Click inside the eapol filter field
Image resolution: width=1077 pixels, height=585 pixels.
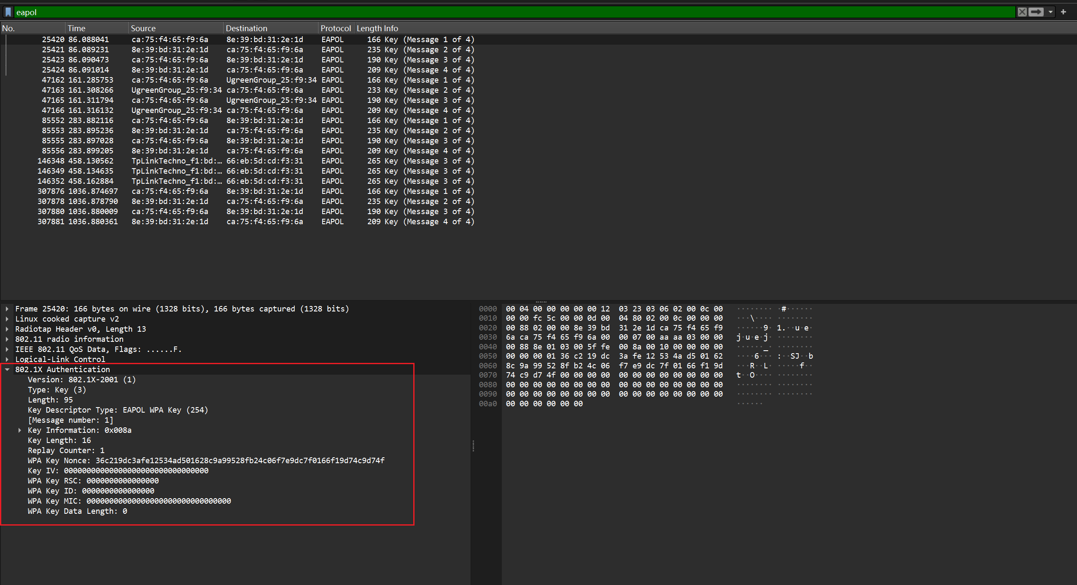[x=506, y=12]
